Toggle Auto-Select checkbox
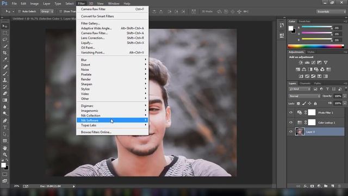Image resolution: width=348 pixels, height=196 pixels. coord(20,11)
